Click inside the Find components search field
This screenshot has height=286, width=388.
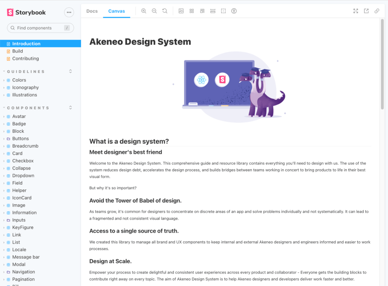[x=39, y=27]
